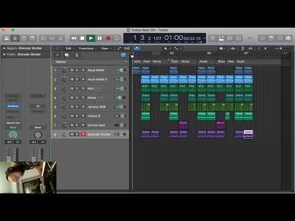Toggle the Tuner button
This screenshot has height=221, width=295.
[x=221, y=38]
